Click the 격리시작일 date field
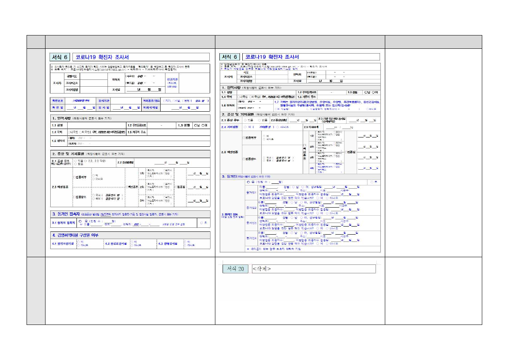 click(185, 107)
